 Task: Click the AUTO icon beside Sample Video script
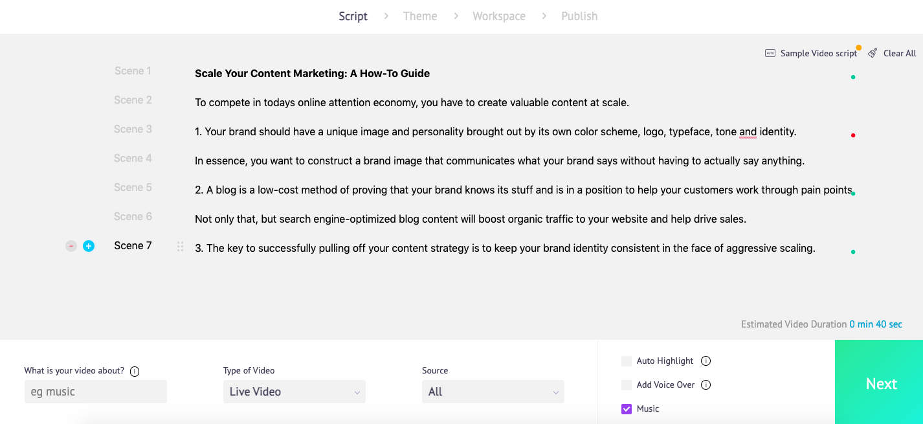coord(770,53)
